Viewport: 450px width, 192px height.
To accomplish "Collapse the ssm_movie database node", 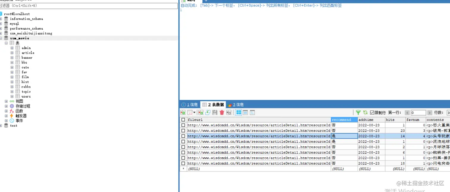I will pos(1,38).
